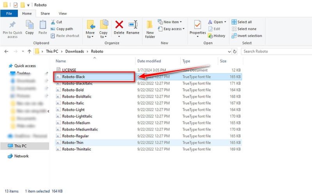Click Invert selection

pyautogui.click(x=247, y=36)
